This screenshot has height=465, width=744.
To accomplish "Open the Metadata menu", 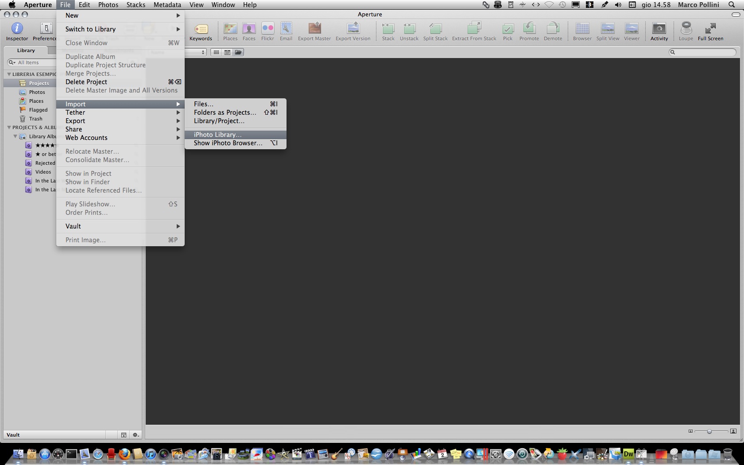I will (x=167, y=5).
